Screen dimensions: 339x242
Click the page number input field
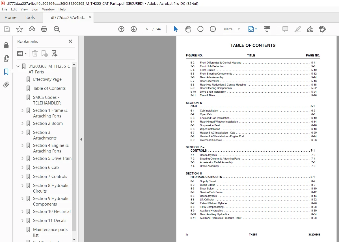[147, 29]
